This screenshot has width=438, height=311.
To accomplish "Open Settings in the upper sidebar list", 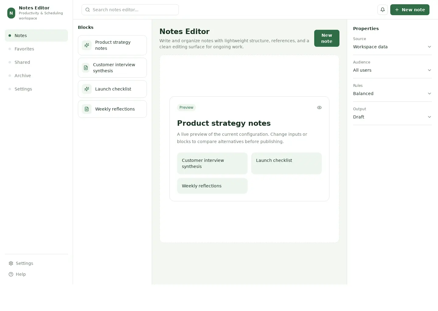I will tap(36, 89).
